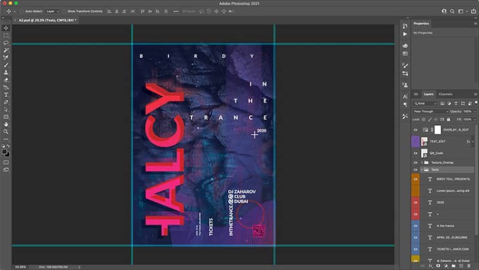Open the Pass Through blend mode dropdown

[431, 111]
